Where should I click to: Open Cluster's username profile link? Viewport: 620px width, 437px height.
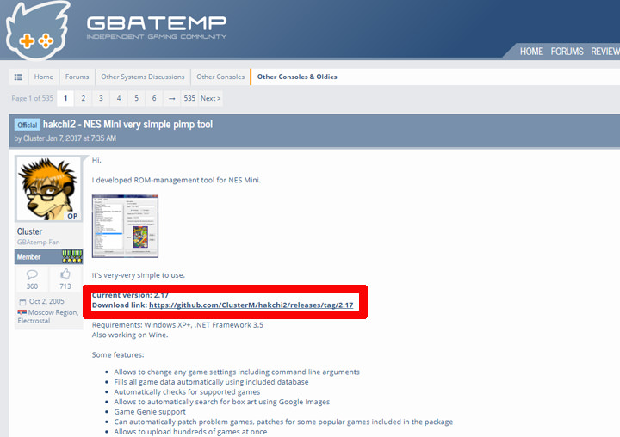[29, 231]
